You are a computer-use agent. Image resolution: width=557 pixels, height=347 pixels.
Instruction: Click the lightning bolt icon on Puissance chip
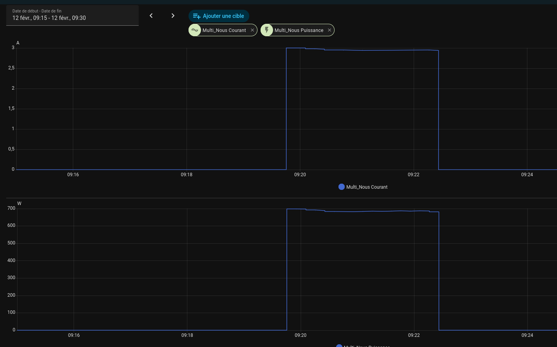267,30
